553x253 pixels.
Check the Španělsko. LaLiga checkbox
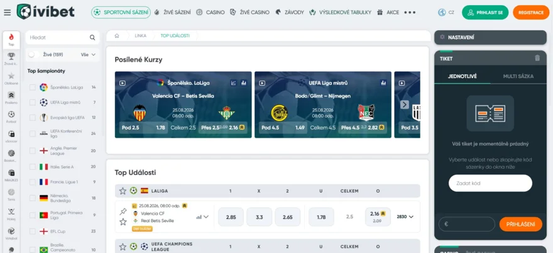point(33,87)
